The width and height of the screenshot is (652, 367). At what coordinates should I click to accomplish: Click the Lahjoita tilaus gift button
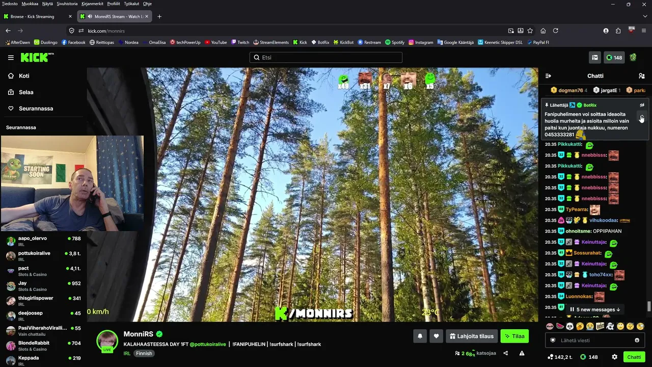[472, 336]
